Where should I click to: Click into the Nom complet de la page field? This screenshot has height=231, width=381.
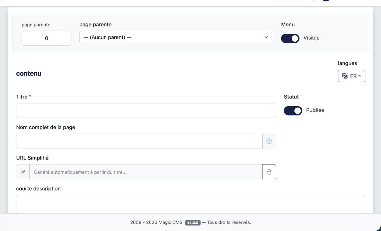point(139,141)
